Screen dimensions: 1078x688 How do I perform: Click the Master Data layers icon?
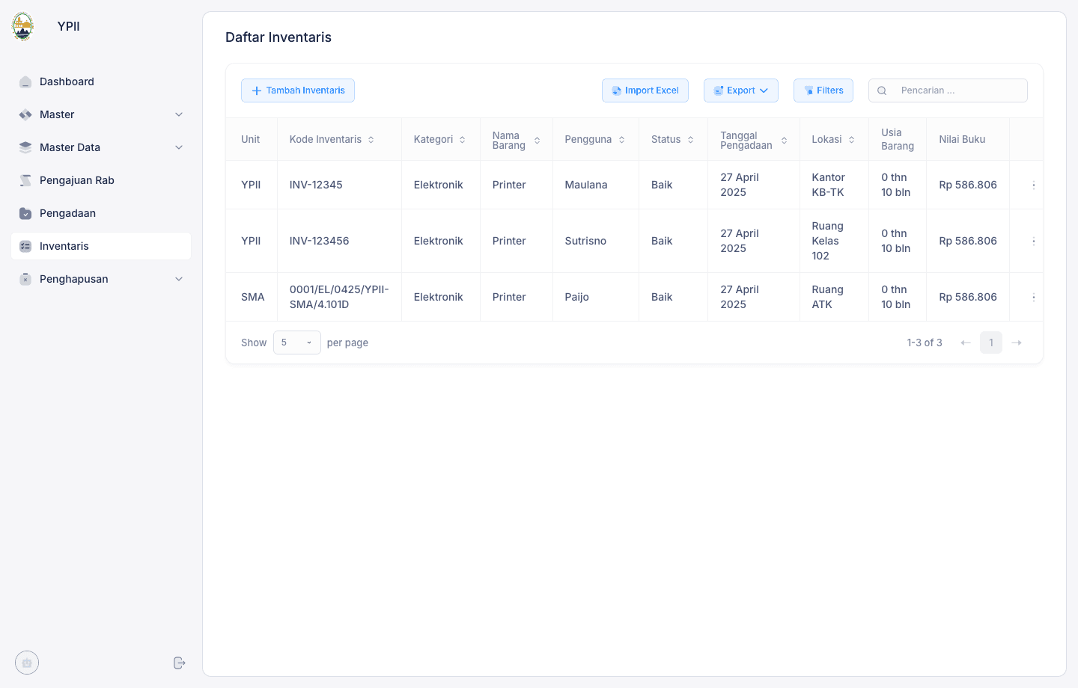pyautogui.click(x=25, y=147)
